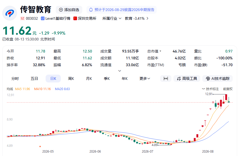Add stock via 添加自选 button

pos(69,10)
